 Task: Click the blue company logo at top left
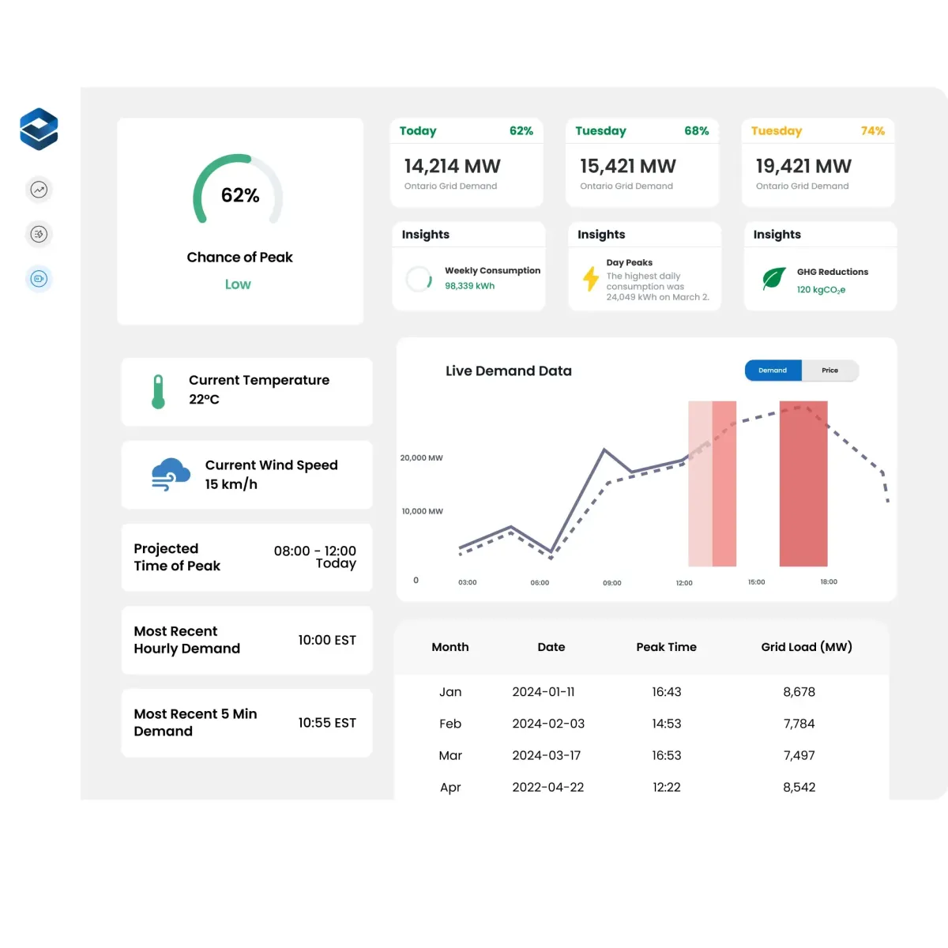pyautogui.click(x=39, y=129)
